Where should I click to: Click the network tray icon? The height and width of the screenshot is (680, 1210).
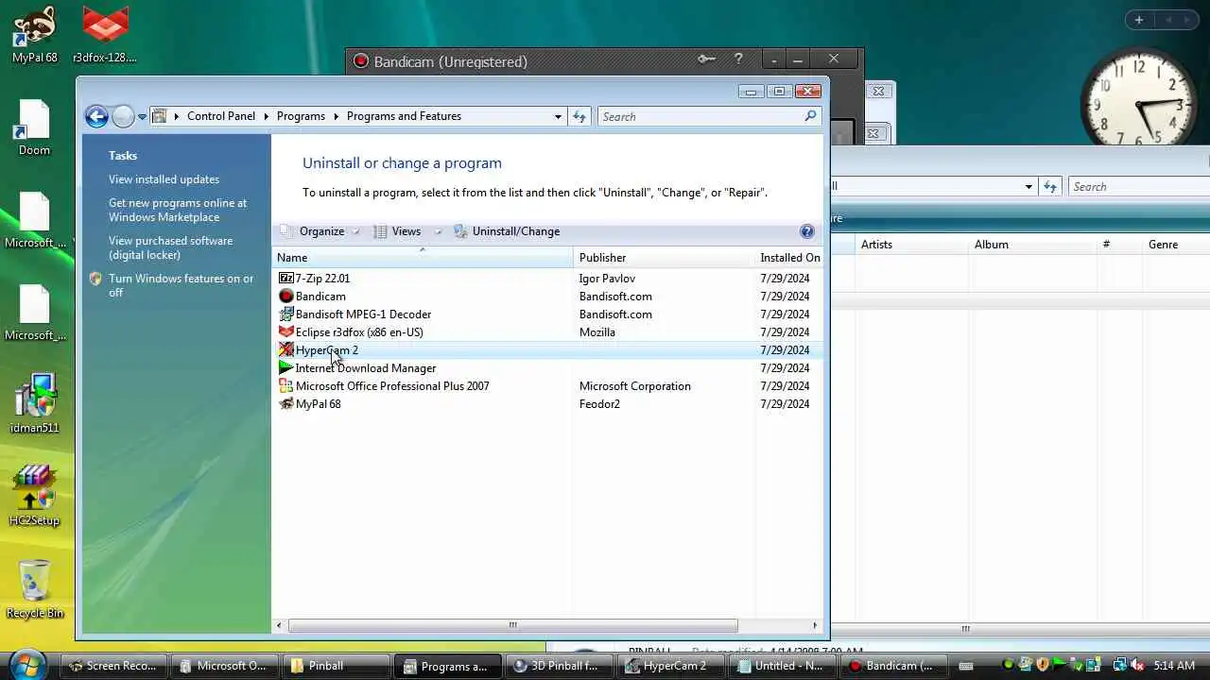[1119, 665]
